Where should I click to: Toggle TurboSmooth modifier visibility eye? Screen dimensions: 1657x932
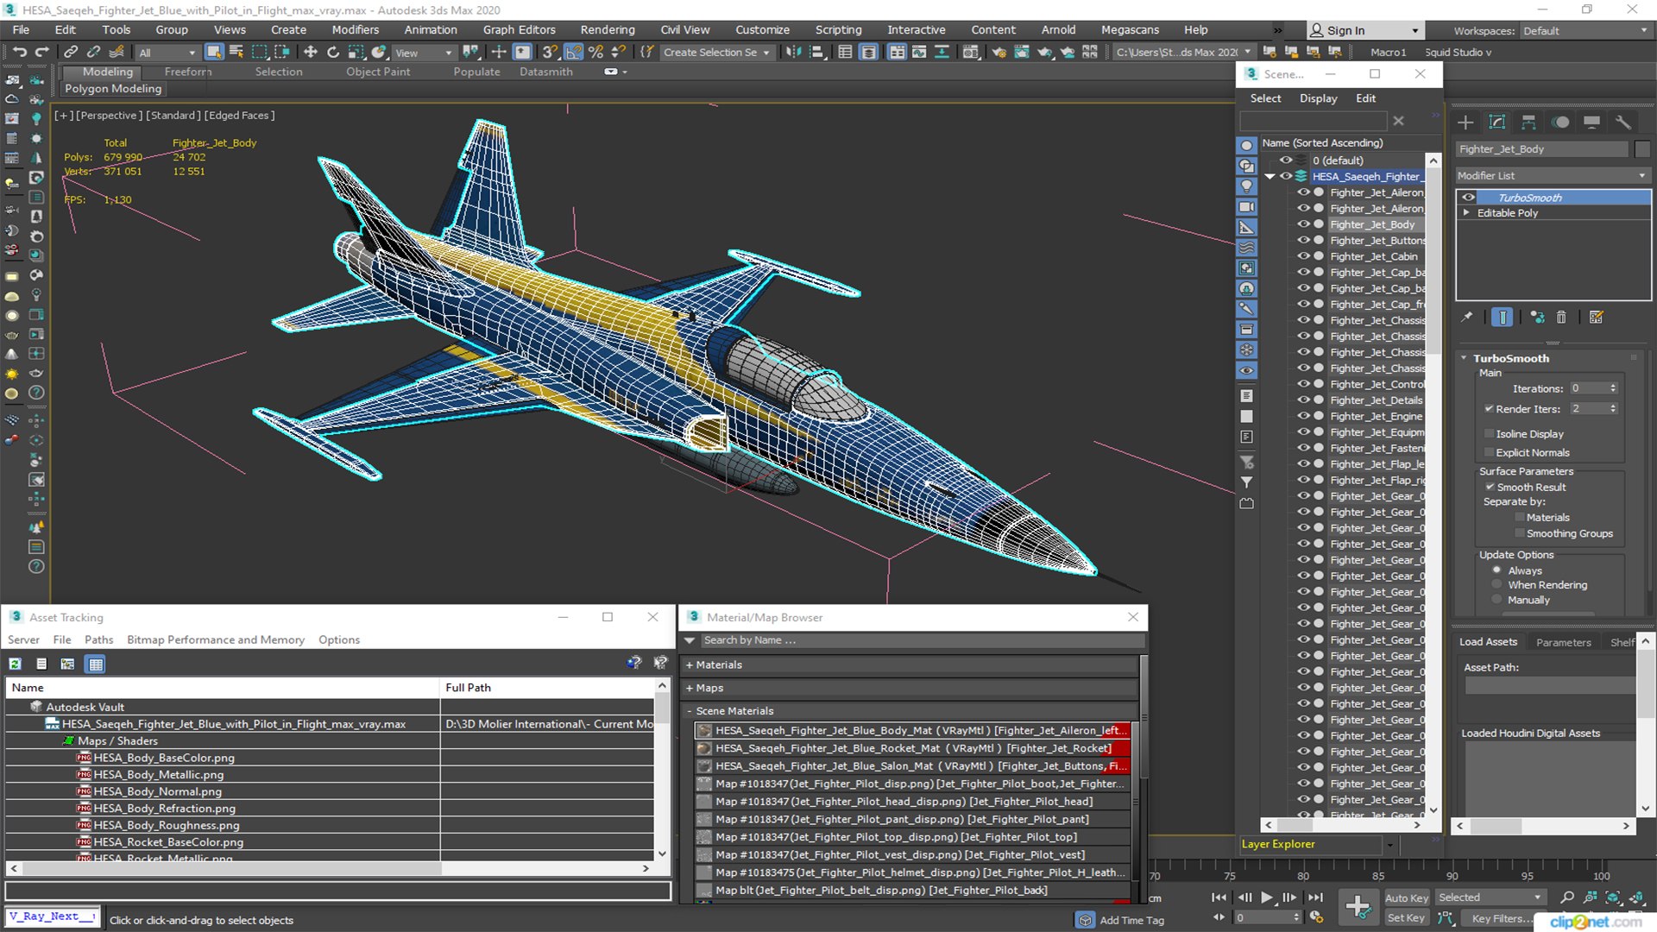tap(1468, 198)
